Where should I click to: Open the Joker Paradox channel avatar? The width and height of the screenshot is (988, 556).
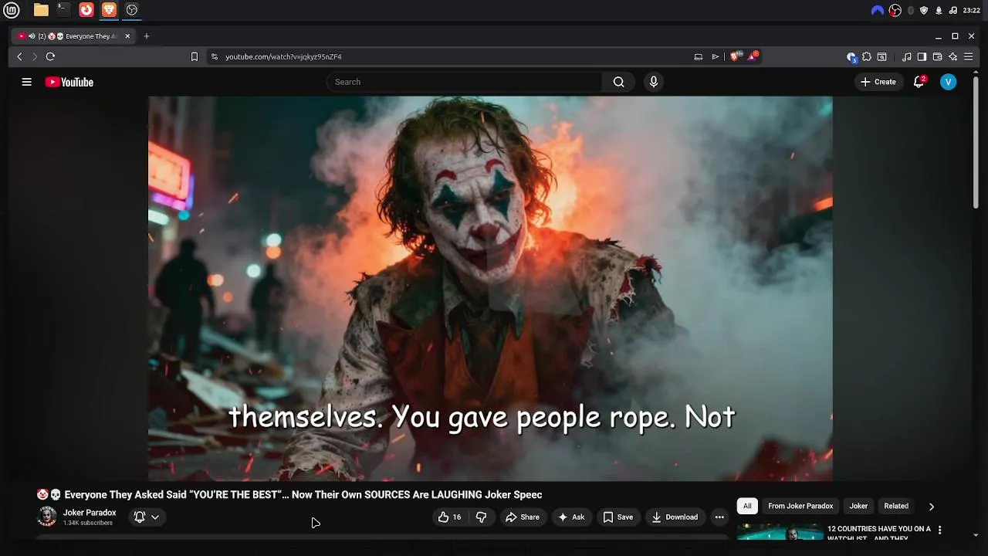[x=47, y=517]
